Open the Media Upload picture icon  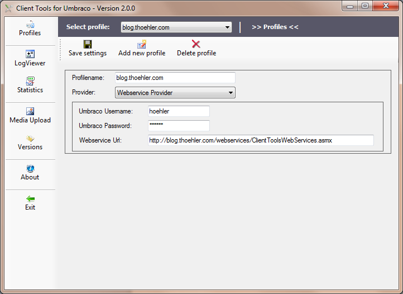30,111
